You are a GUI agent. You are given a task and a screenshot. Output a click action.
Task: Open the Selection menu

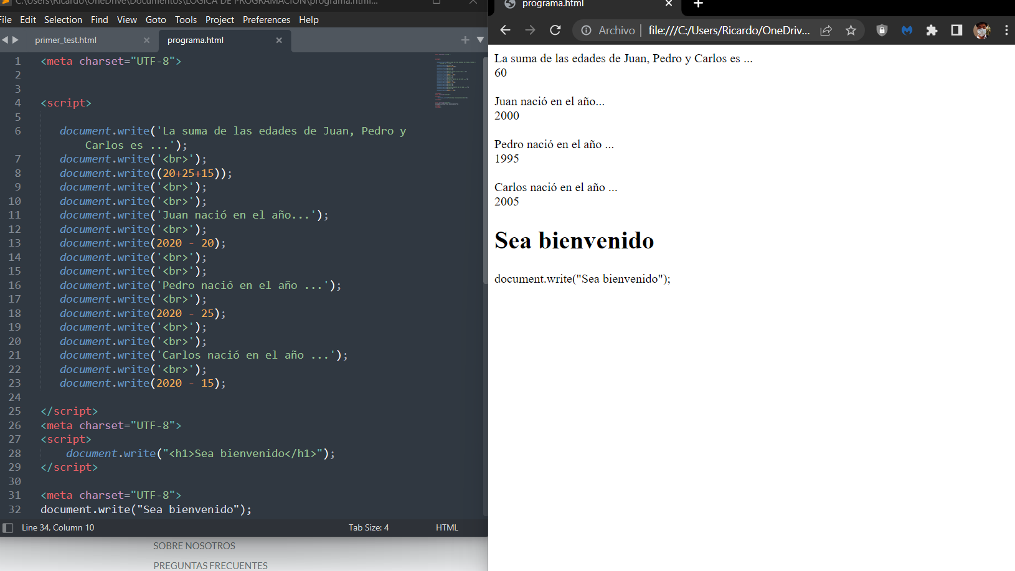point(63,20)
